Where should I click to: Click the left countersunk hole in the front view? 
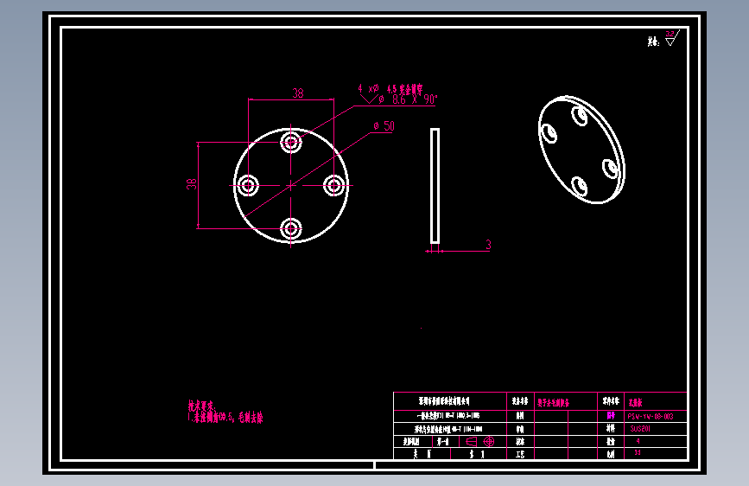pyautogui.click(x=248, y=186)
